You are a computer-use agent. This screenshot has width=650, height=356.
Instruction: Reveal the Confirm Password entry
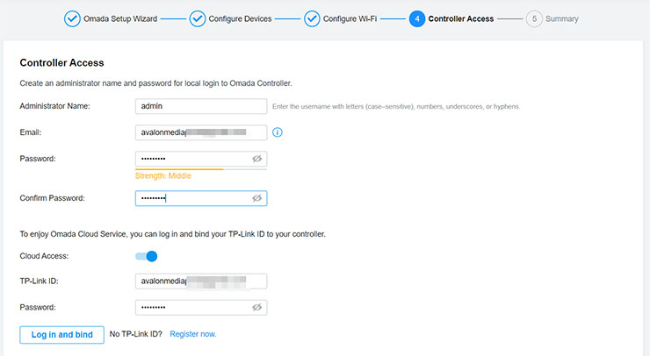pos(257,198)
